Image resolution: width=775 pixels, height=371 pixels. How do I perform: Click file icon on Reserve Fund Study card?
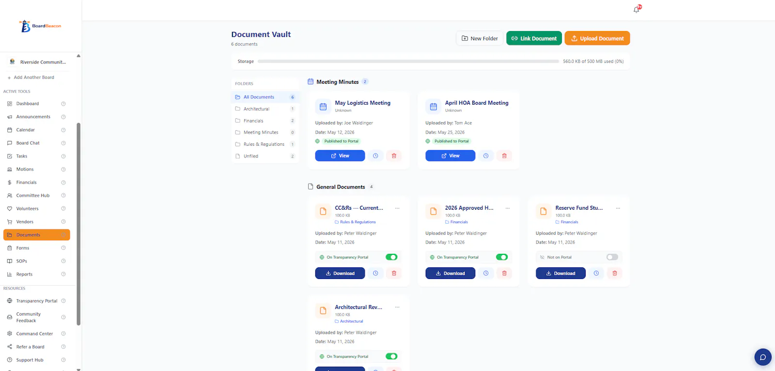(x=543, y=212)
